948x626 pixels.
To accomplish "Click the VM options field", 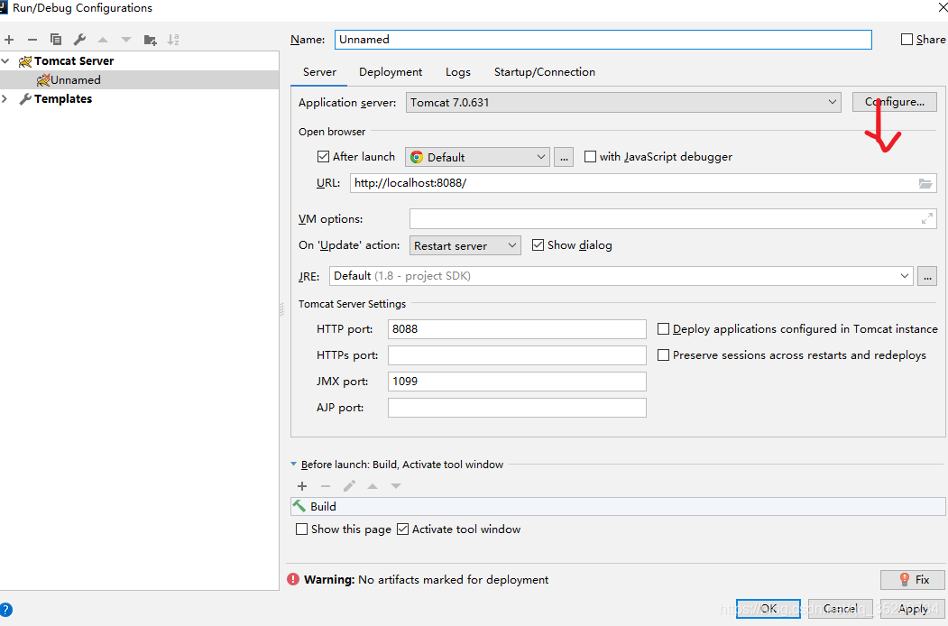I will (673, 219).
